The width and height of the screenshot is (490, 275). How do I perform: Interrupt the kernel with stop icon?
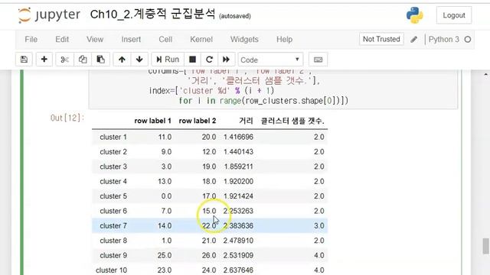pos(192,60)
